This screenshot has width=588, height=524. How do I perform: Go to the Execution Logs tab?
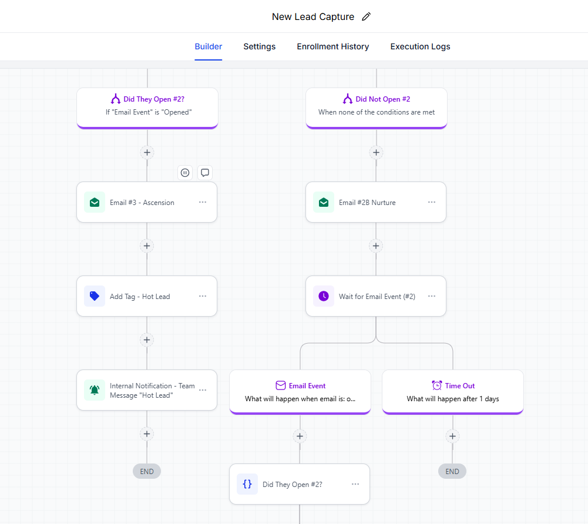[x=420, y=46]
